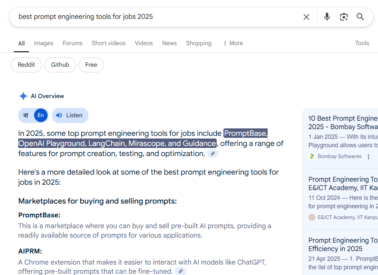The width and height of the screenshot is (378, 275).
Task: Click 'Marketplaces for buying and selling prompts' heading
Action: (98, 201)
